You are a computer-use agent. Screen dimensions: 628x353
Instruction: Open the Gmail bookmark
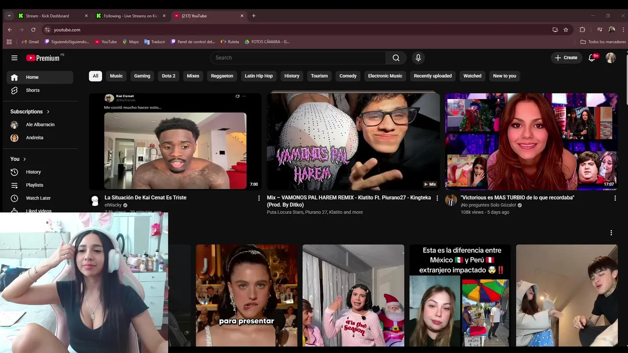(30, 42)
